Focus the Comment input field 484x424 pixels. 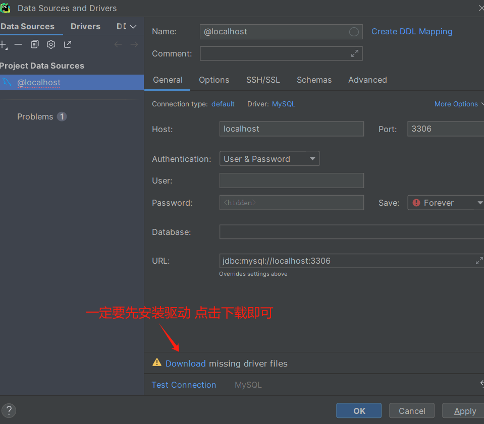281,53
